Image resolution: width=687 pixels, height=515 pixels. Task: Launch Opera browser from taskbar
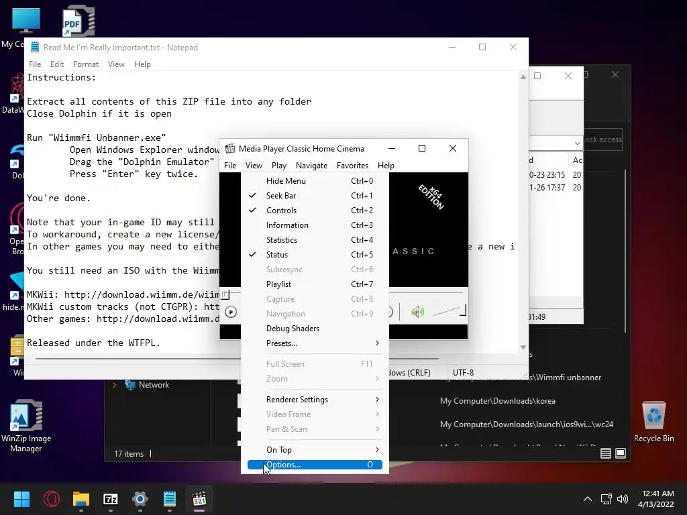[52, 499]
